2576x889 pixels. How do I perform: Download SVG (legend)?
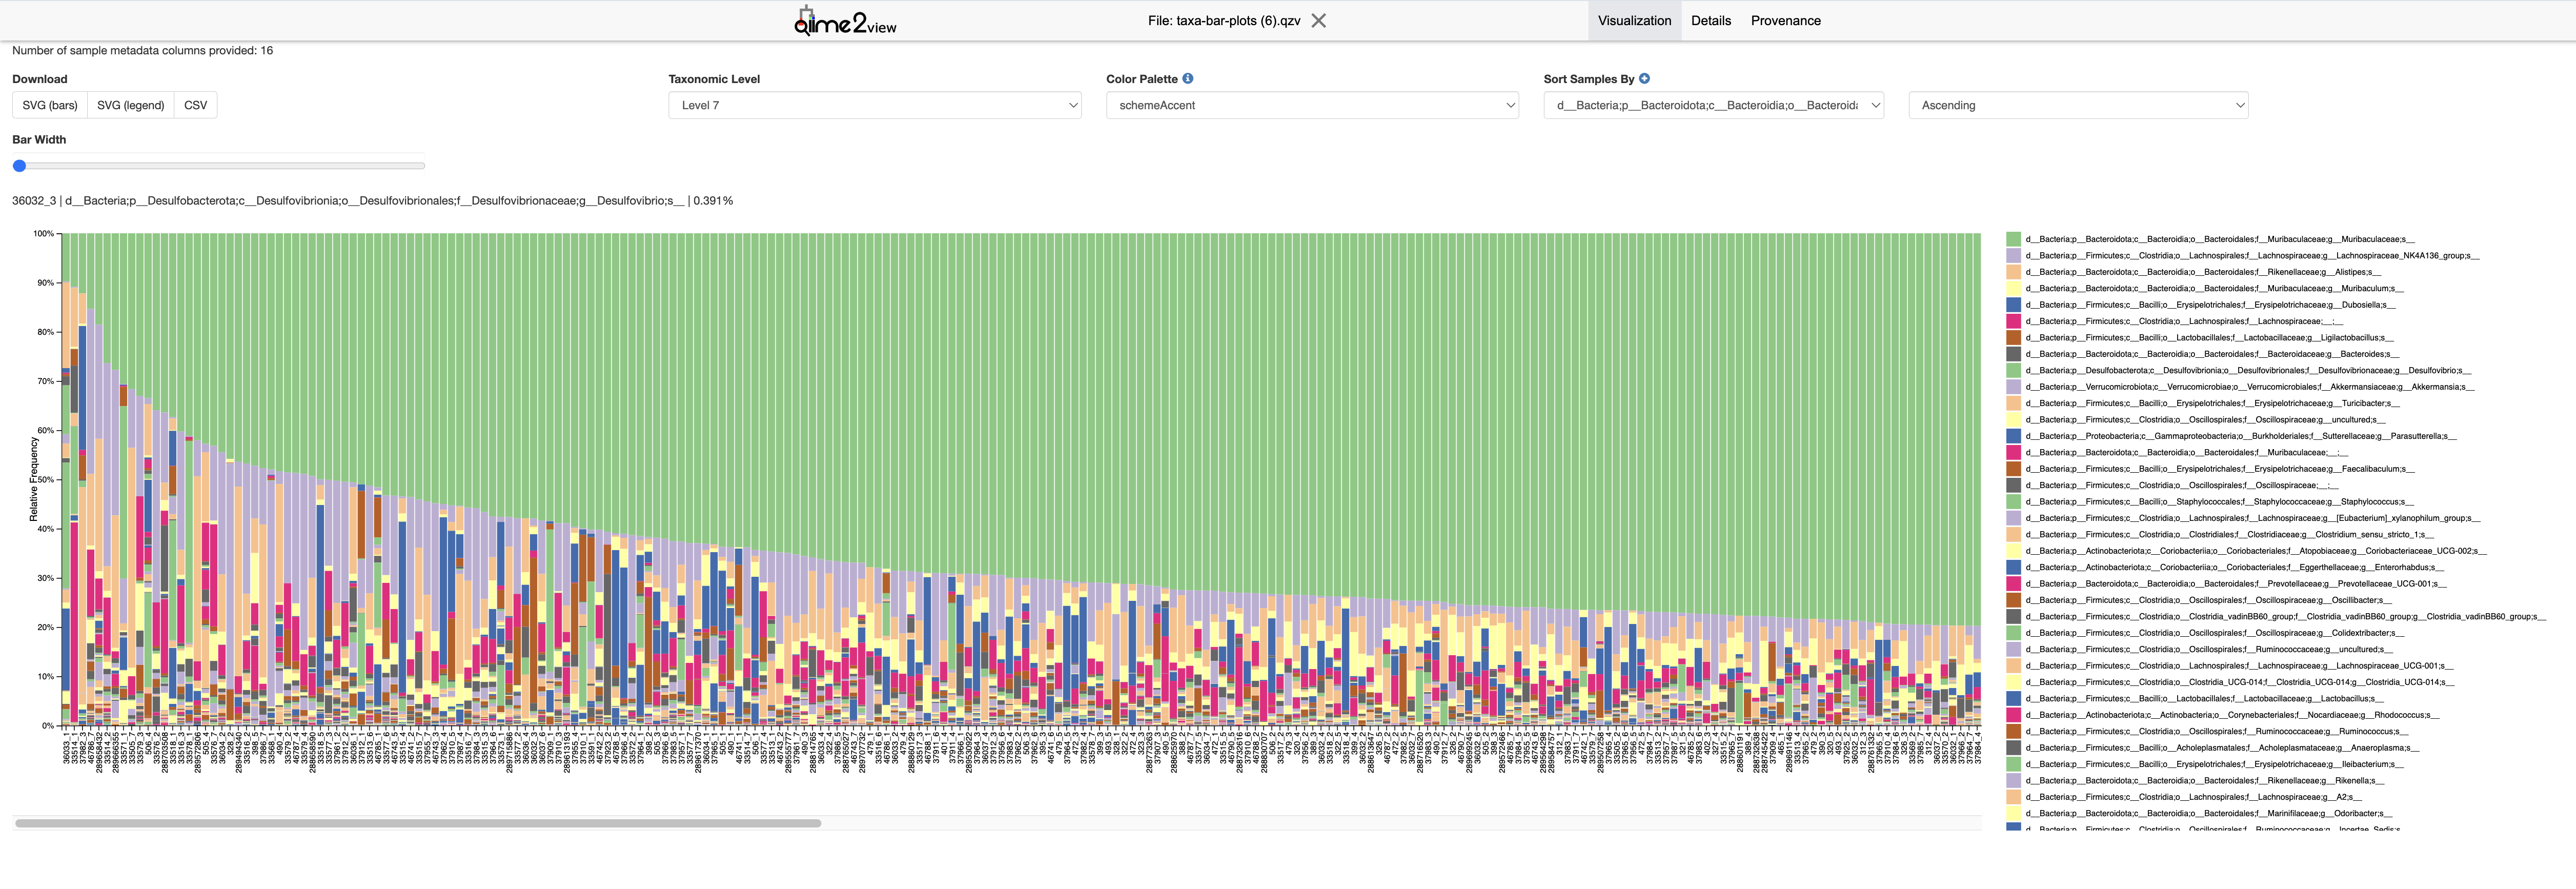point(130,105)
